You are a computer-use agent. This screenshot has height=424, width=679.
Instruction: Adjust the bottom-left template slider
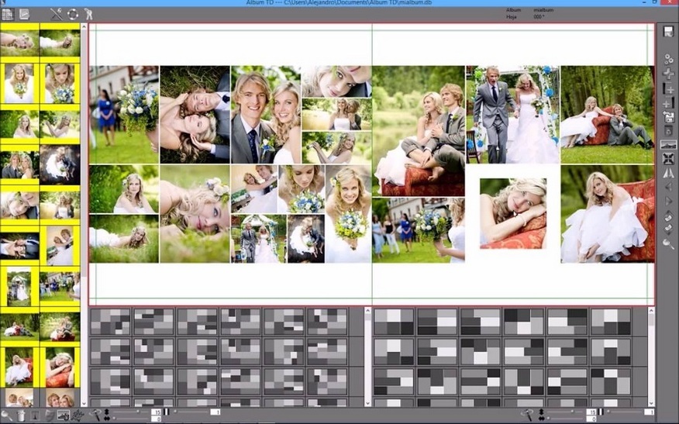tap(140, 412)
